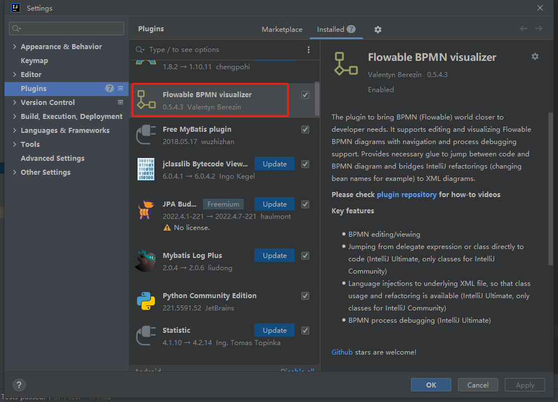This screenshot has width=558, height=402.
Task: Click the forward navigation arrow
Action: (x=538, y=28)
